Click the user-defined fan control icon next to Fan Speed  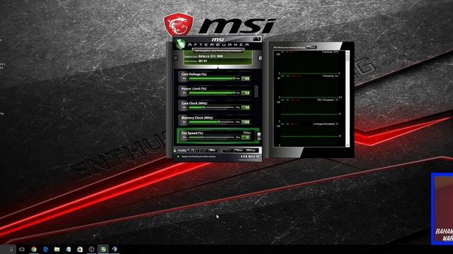coord(259,134)
